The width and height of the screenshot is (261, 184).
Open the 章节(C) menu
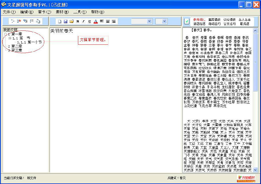[44, 12]
